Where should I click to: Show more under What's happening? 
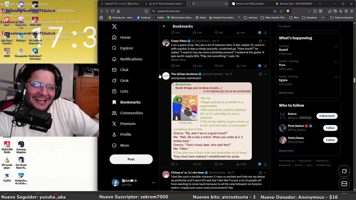tap(286, 93)
